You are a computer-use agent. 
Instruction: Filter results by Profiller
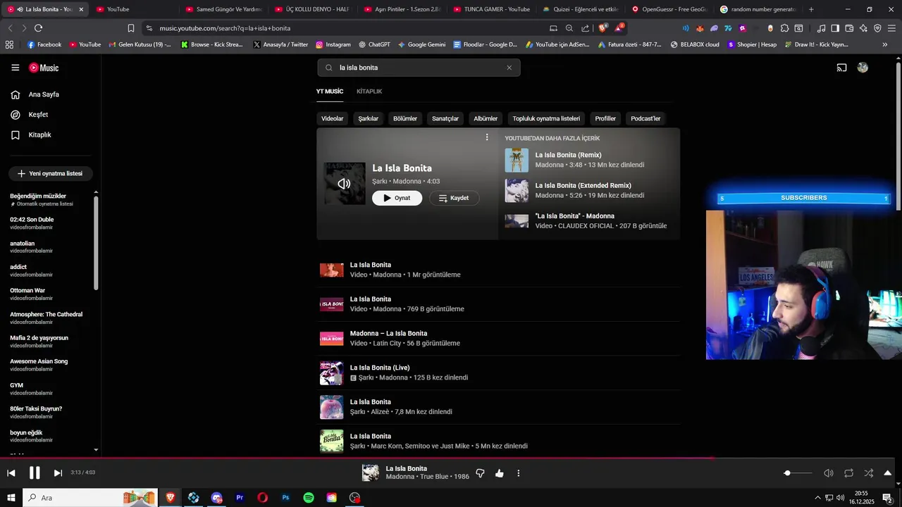[x=605, y=118]
